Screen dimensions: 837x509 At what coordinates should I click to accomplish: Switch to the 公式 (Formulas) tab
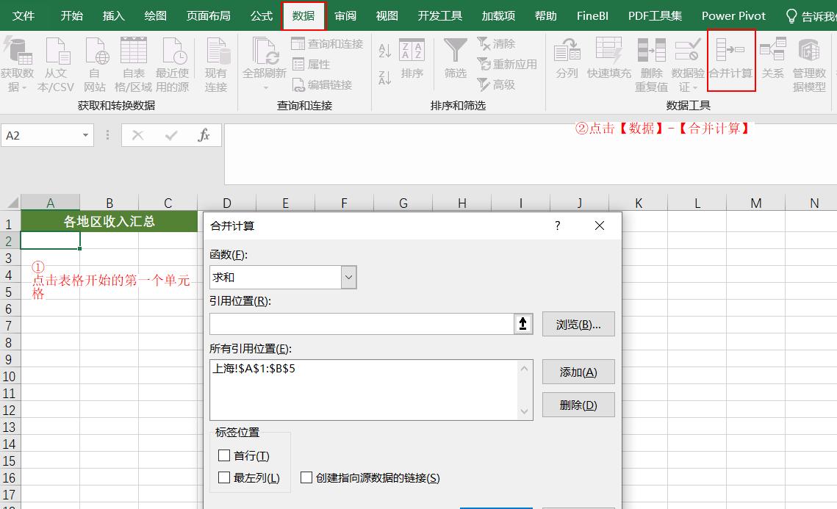(262, 16)
